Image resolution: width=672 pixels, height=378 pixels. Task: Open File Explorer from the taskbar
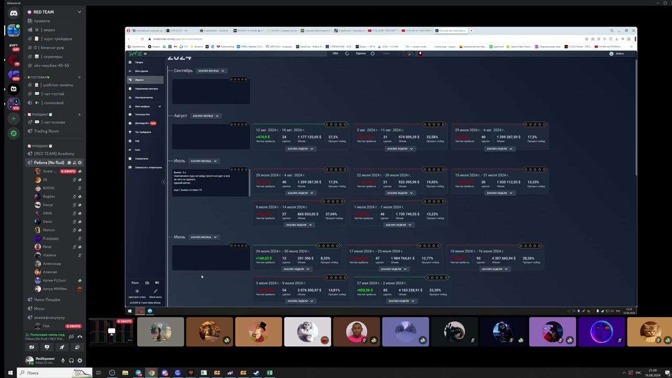tap(125, 373)
